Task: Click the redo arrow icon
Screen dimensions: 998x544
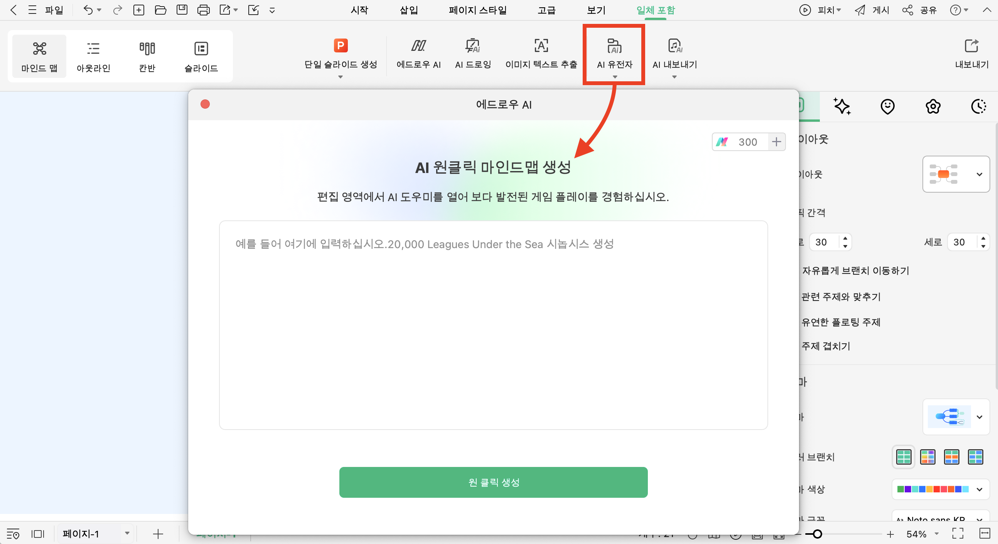Action: point(117,10)
